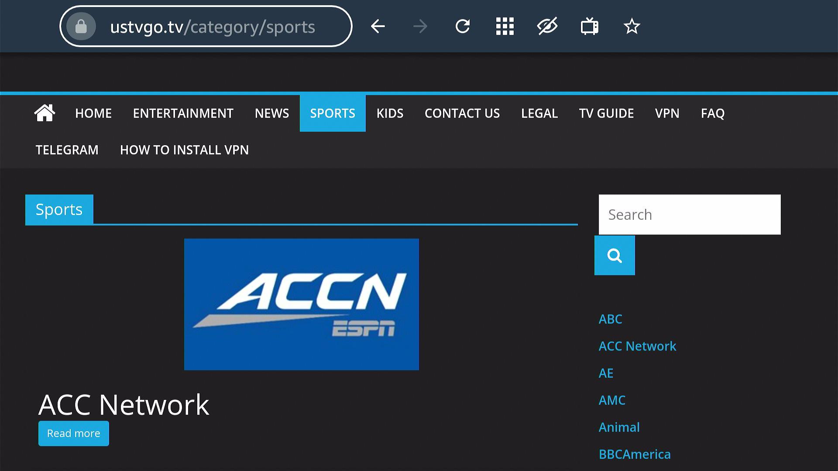
Task: Click the house icon in site menu
Action: [45, 113]
